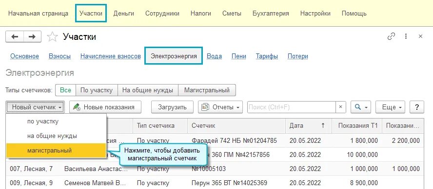
Task: Switch to the Тарифы link tab
Action: [x=267, y=56]
